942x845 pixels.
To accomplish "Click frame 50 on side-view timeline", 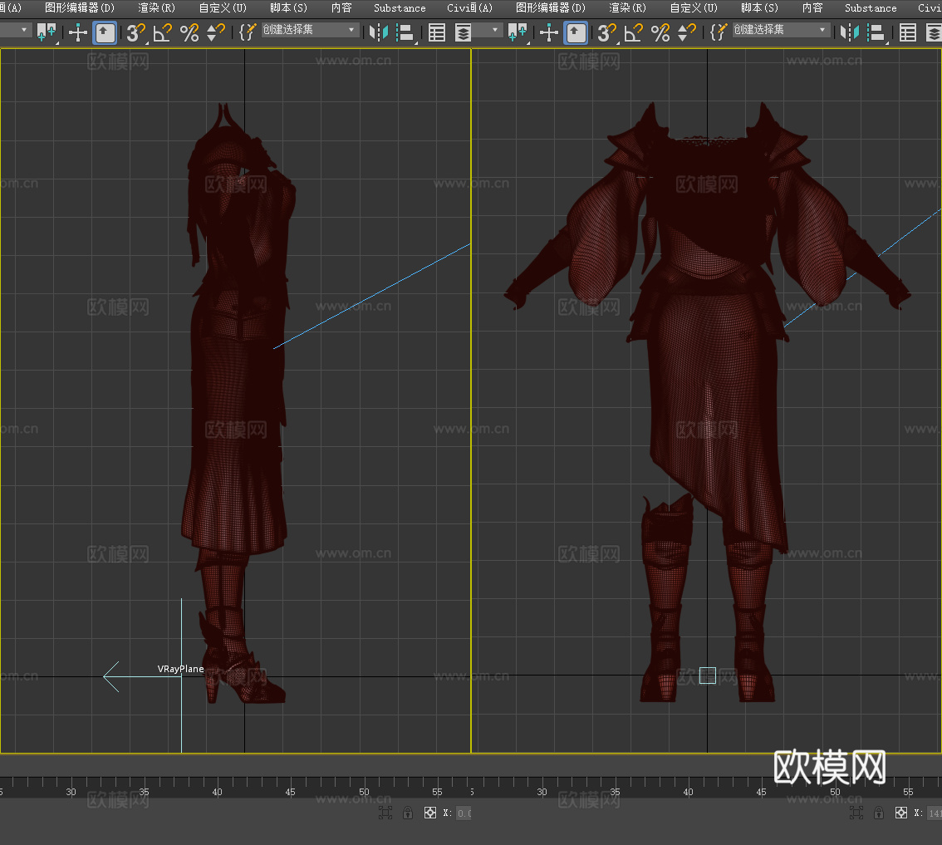I will pyautogui.click(x=364, y=792).
